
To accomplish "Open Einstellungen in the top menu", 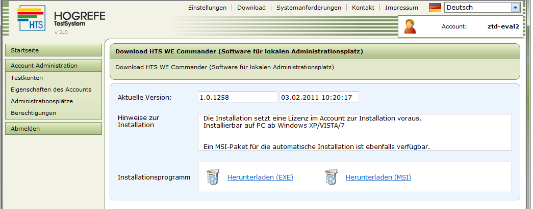I will (x=207, y=8).
